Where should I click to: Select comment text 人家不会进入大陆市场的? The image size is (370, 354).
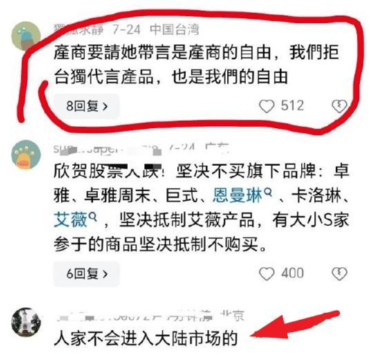pyautogui.click(x=146, y=339)
